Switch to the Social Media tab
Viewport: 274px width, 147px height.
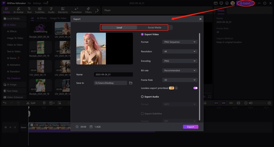click(x=154, y=27)
